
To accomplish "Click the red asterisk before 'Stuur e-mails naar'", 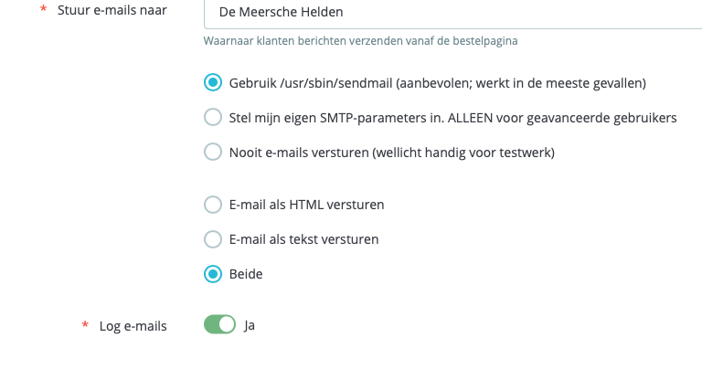I will [x=43, y=12].
